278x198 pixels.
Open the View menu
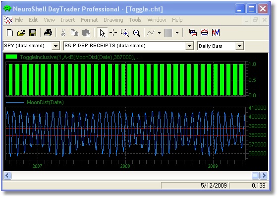49,20
